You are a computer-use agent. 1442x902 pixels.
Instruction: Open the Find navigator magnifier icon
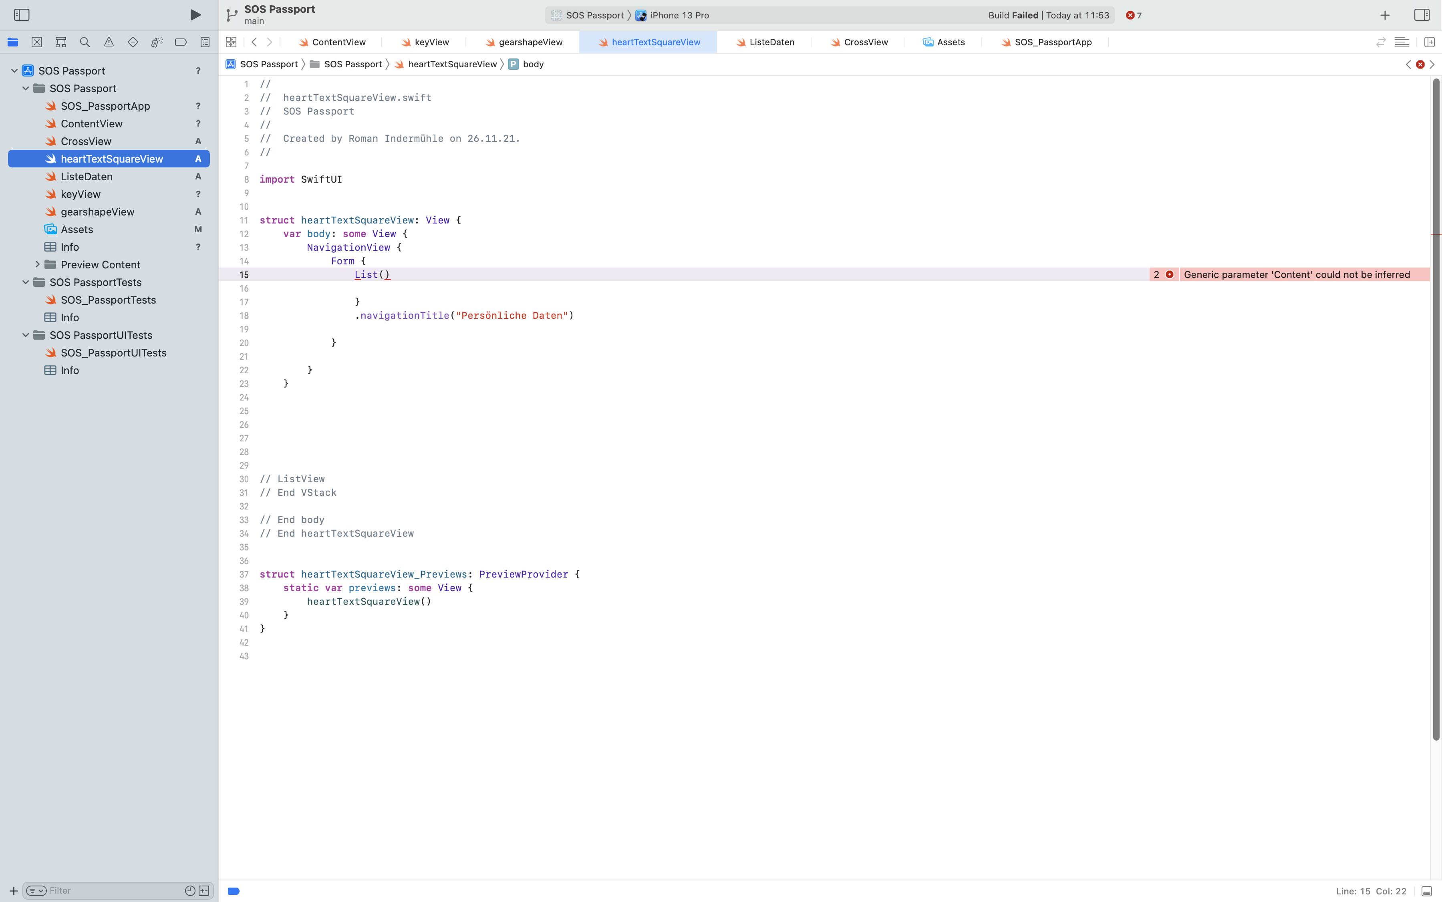point(85,42)
